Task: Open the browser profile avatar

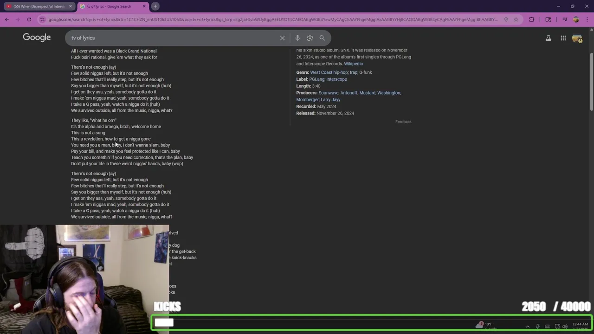Action: tap(576, 19)
